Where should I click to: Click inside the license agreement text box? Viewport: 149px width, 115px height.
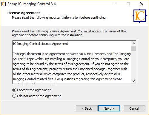tap(72, 62)
